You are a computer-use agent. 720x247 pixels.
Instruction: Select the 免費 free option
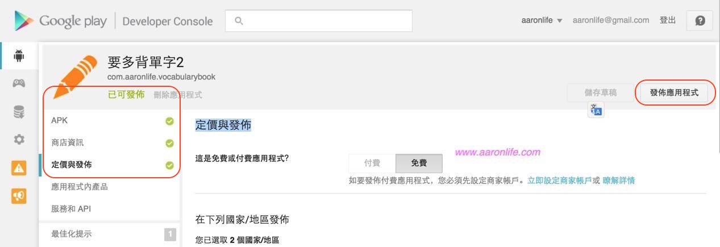(x=419, y=164)
